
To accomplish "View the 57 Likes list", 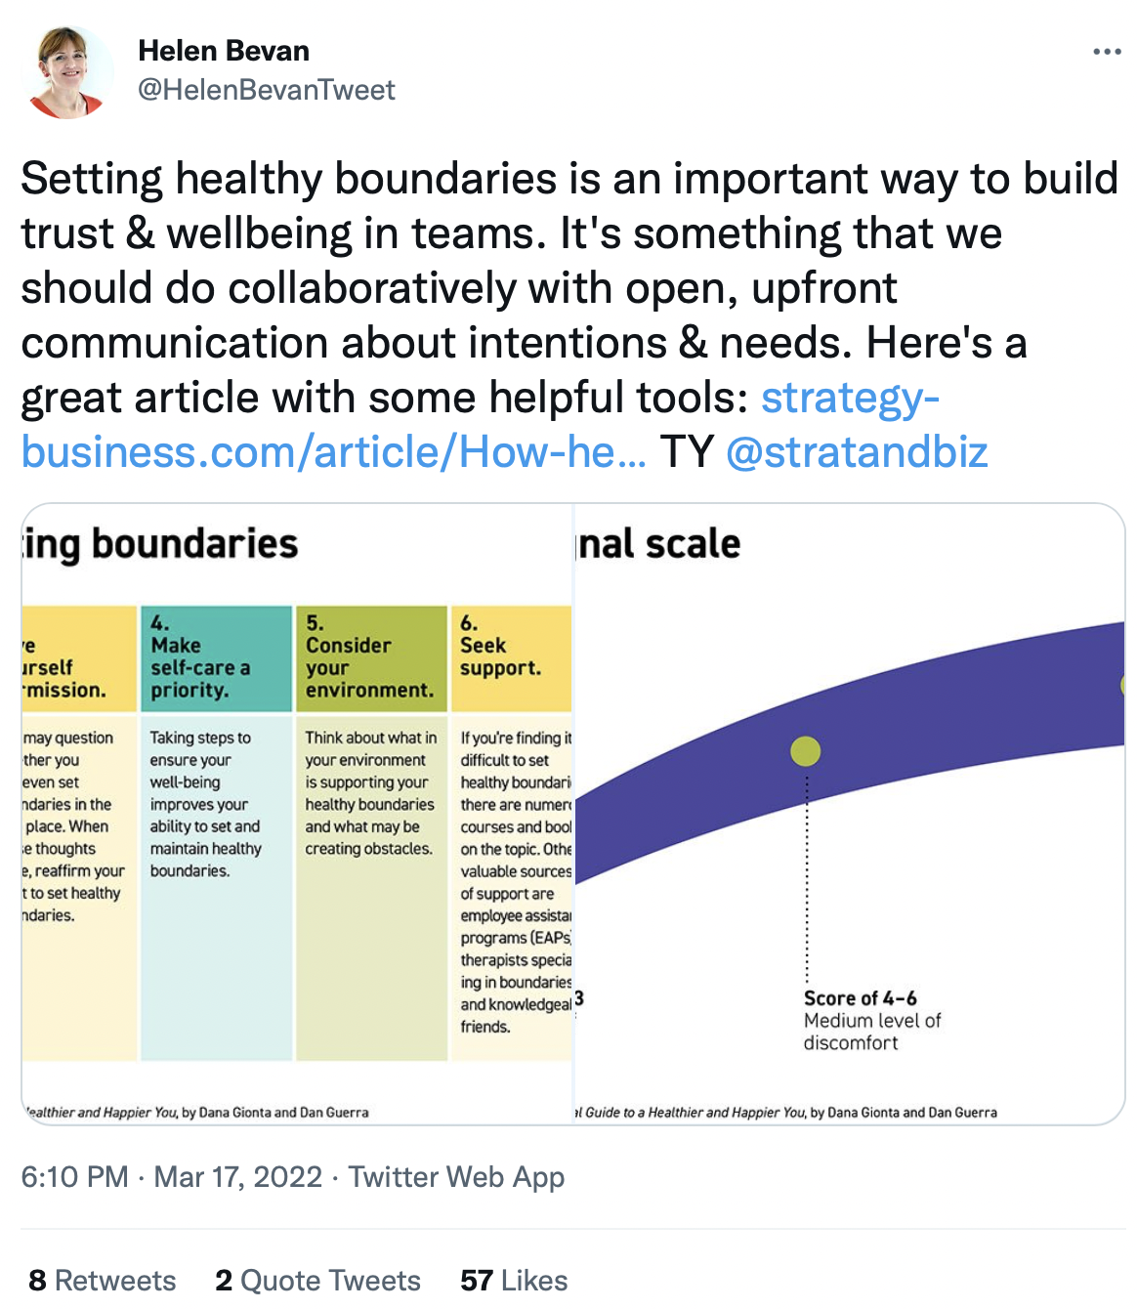I will 514,1280.
